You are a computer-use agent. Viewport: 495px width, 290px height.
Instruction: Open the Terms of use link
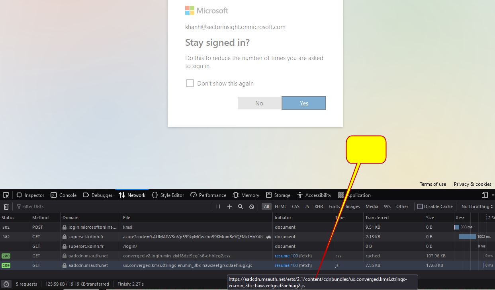(433, 184)
